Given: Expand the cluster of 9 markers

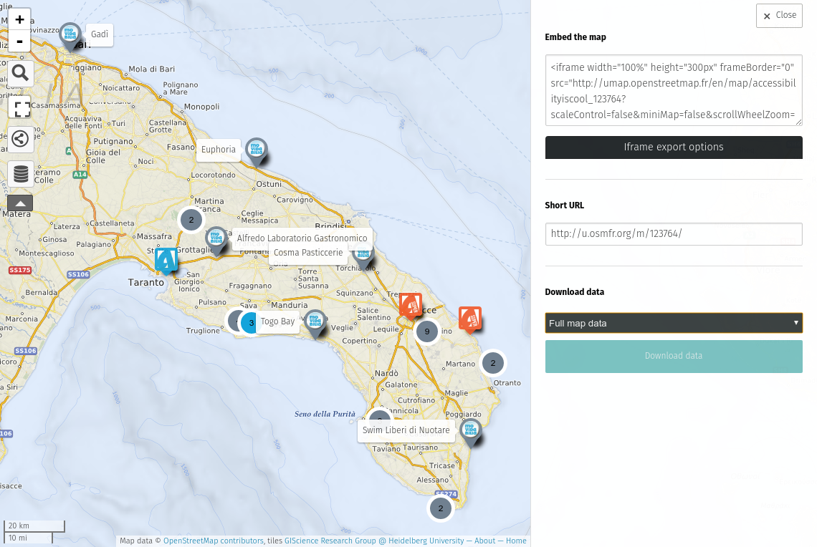Looking at the screenshot, I should pos(427,331).
